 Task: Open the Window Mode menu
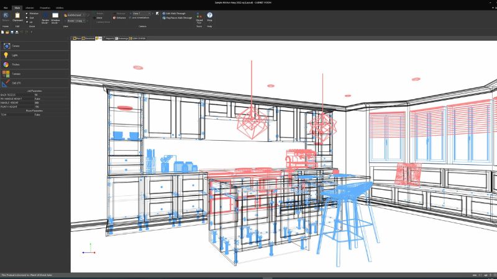click(55, 19)
